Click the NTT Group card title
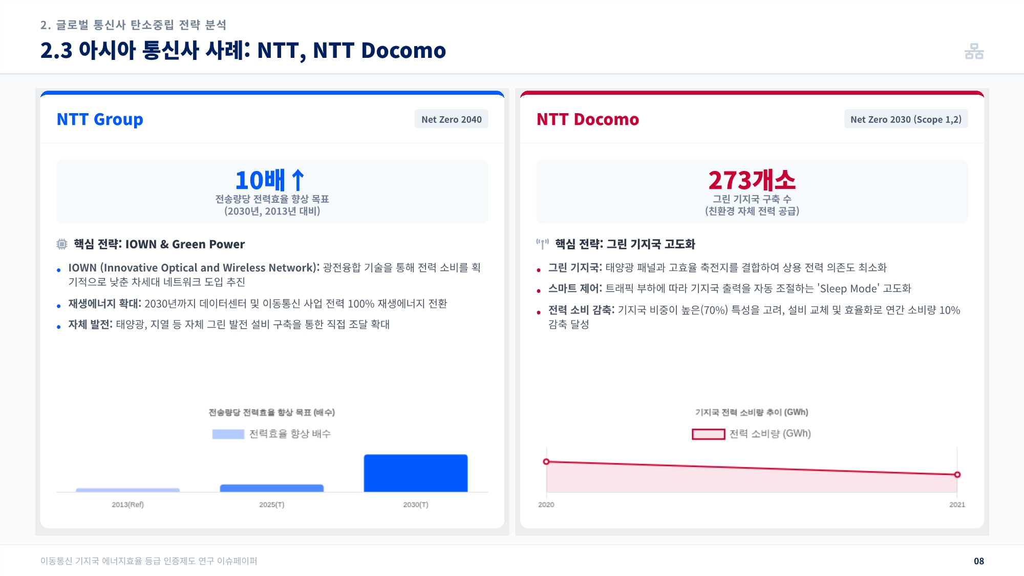Image resolution: width=1024 pixels, height=576 pixels. coord(100,119)
